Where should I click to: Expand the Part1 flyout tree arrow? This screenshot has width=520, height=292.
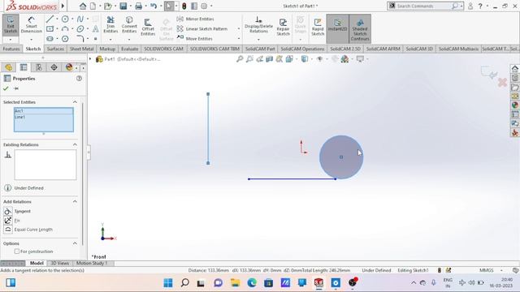coord(90,59)
